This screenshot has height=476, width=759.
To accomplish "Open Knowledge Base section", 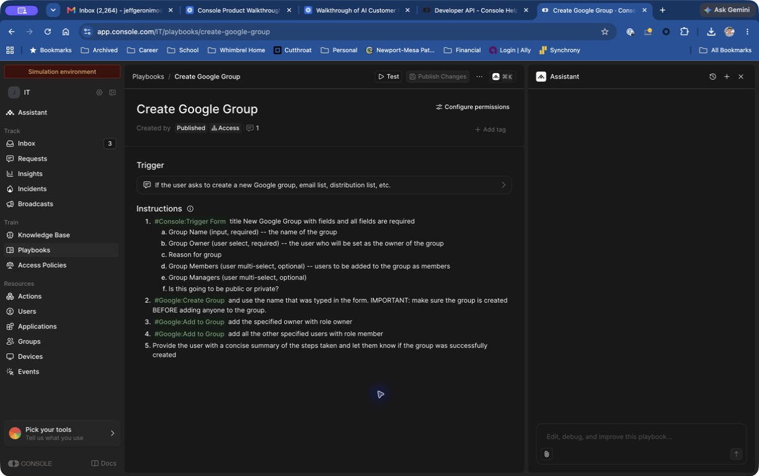I will [43, 235].
